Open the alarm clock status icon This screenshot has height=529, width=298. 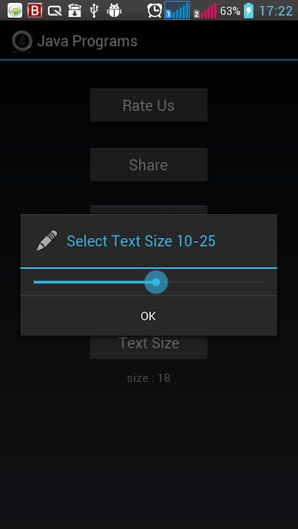click(x=155, y=11)
